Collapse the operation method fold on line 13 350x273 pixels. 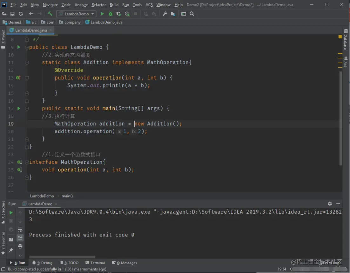(27, 78)
